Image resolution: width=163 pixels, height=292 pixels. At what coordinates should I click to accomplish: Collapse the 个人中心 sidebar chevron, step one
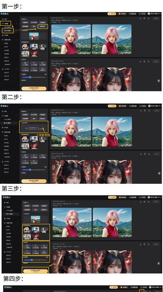[17, 69]
